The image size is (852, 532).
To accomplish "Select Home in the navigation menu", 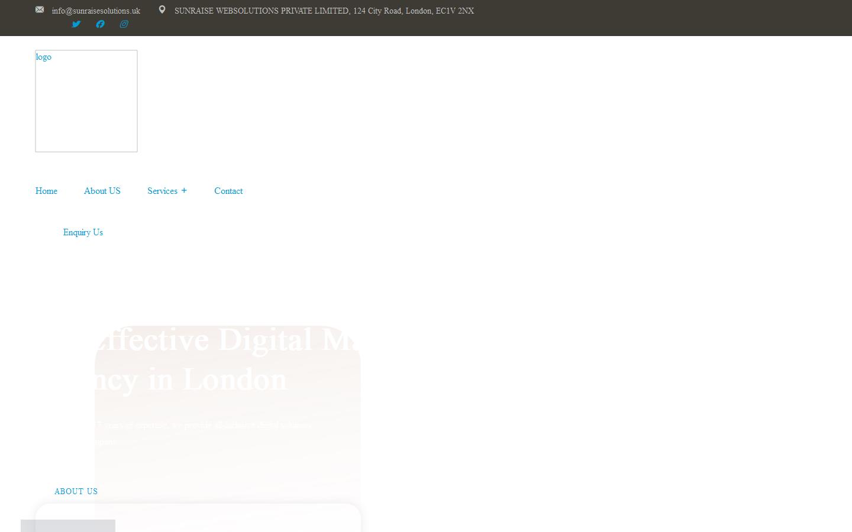I will coord(46,191).
